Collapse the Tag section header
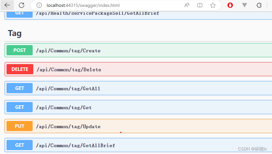272x154 pixels. pos(15,33)
